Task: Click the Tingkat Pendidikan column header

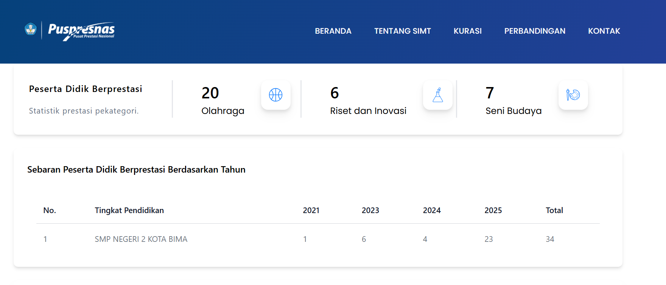Action: click(x=129, y=210)
